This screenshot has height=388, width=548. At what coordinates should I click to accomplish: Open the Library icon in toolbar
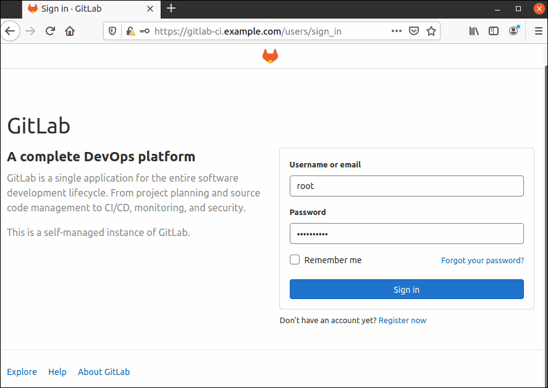(x=474, y=31)
